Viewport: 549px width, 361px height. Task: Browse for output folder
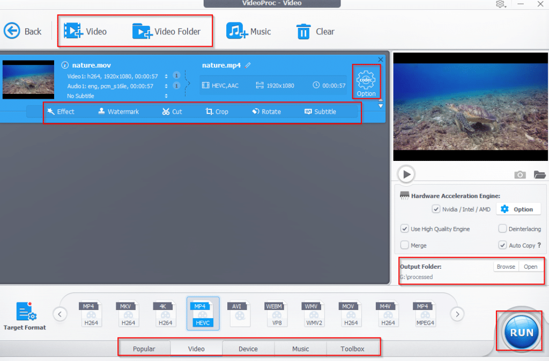pos(506,267)
